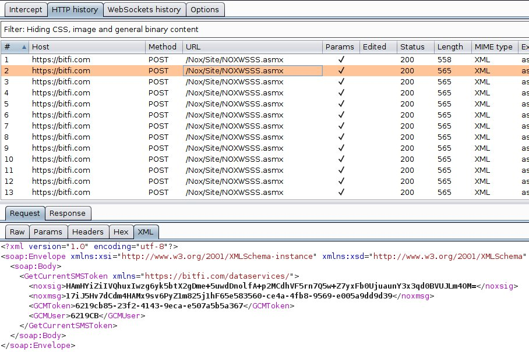Viewport: 529px width, 352px height.
Task: Select the GCMToken value 6219cb85-23f2-4143-9eca-e507a5b5a367
Action: [159, 306]
